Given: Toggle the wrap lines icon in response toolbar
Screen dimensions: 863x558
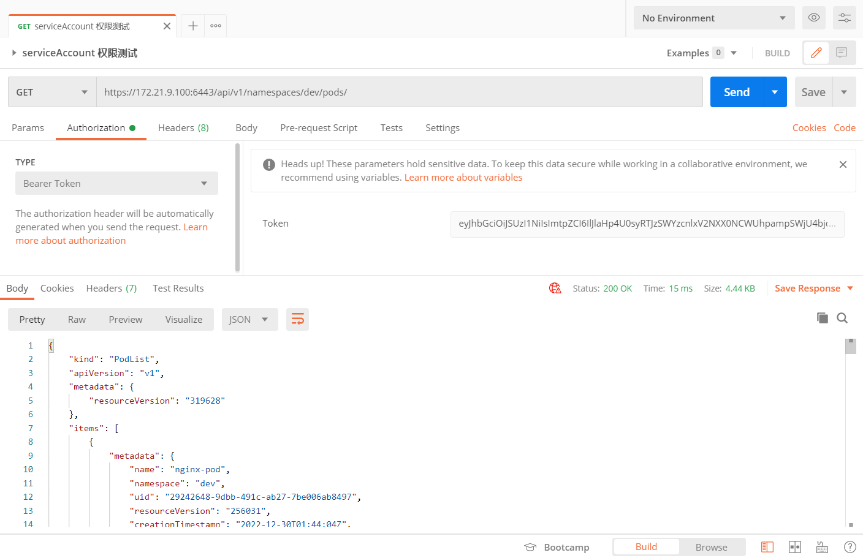Looking at the screenshot, I should point(297,319).
